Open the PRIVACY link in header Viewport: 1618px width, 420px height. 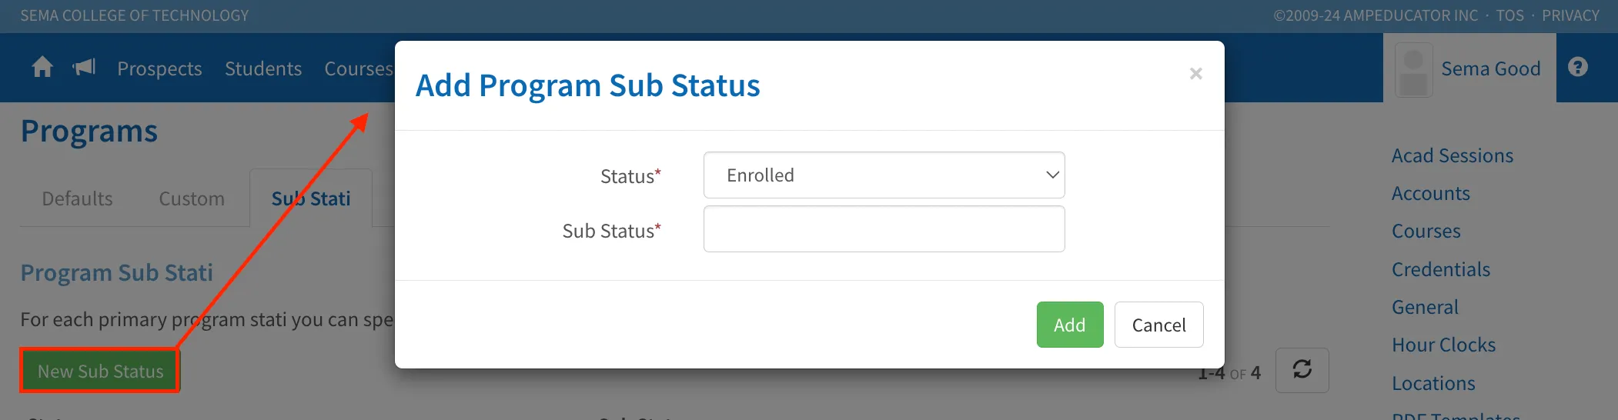pos(1570,15)
